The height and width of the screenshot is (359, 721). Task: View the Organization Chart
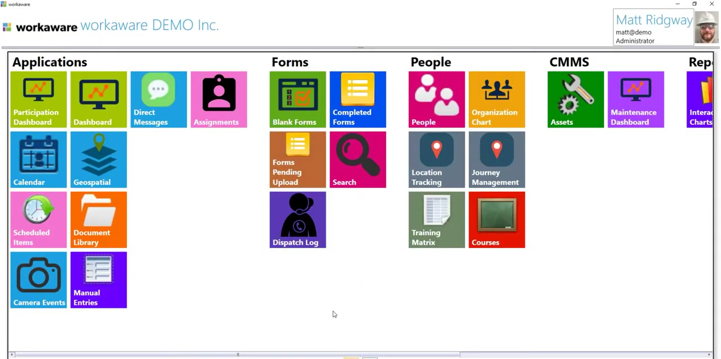click(497, 100)
